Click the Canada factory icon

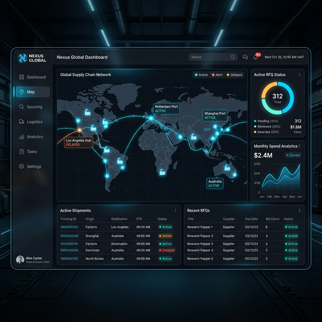click(x=88, y=112)
